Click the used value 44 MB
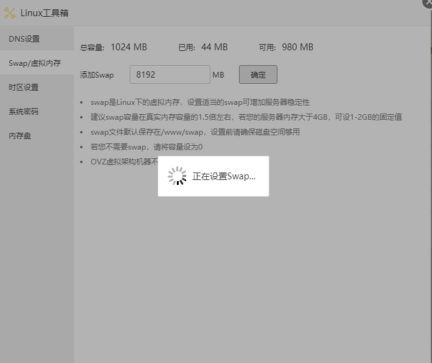 pyautogui.click(x=214, y=47)
